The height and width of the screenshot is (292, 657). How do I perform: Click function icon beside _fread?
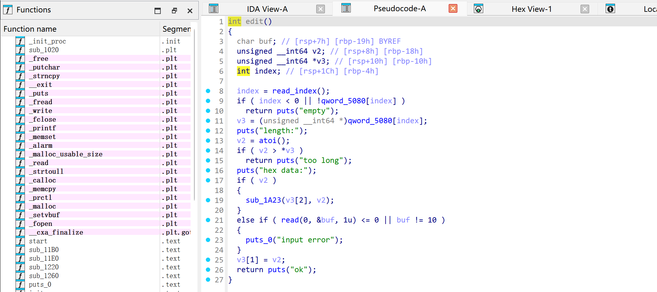[20, 102]
